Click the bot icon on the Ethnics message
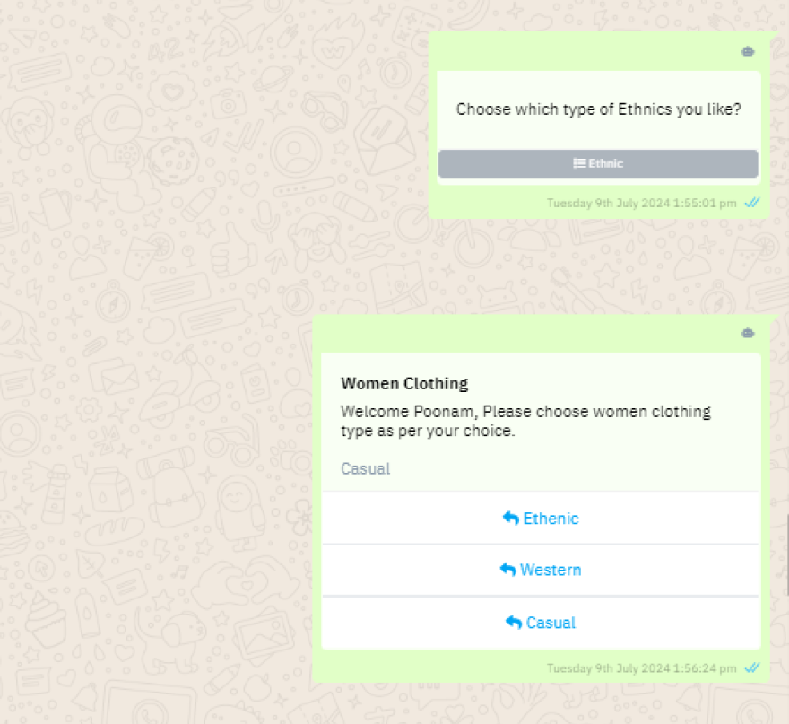The image size is (789, 724). click(747, 52)
